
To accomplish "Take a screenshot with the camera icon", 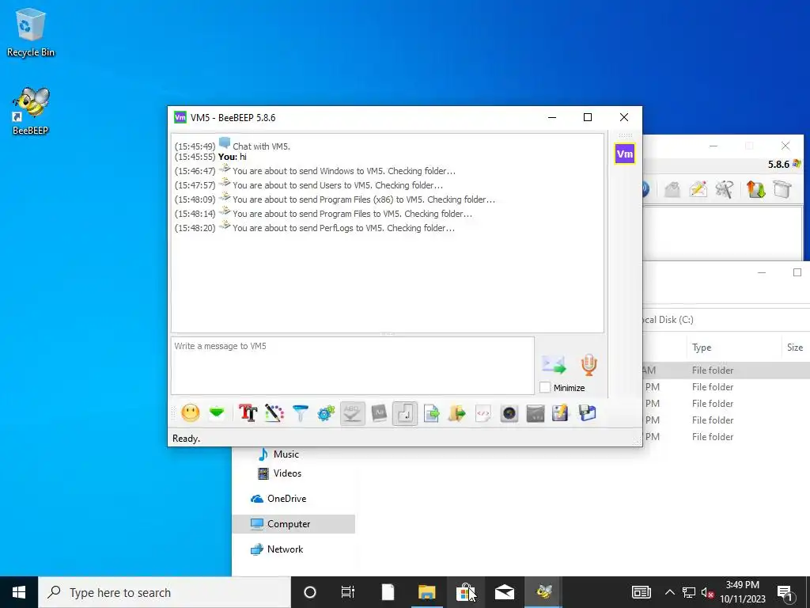I will pos(509,413).
